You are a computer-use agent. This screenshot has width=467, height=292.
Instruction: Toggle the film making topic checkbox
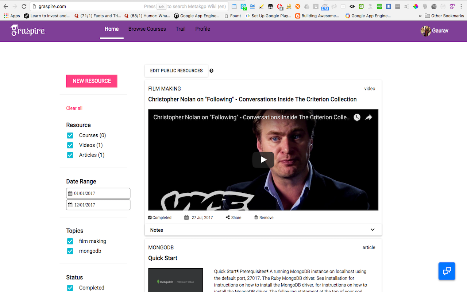pos(70,241)
